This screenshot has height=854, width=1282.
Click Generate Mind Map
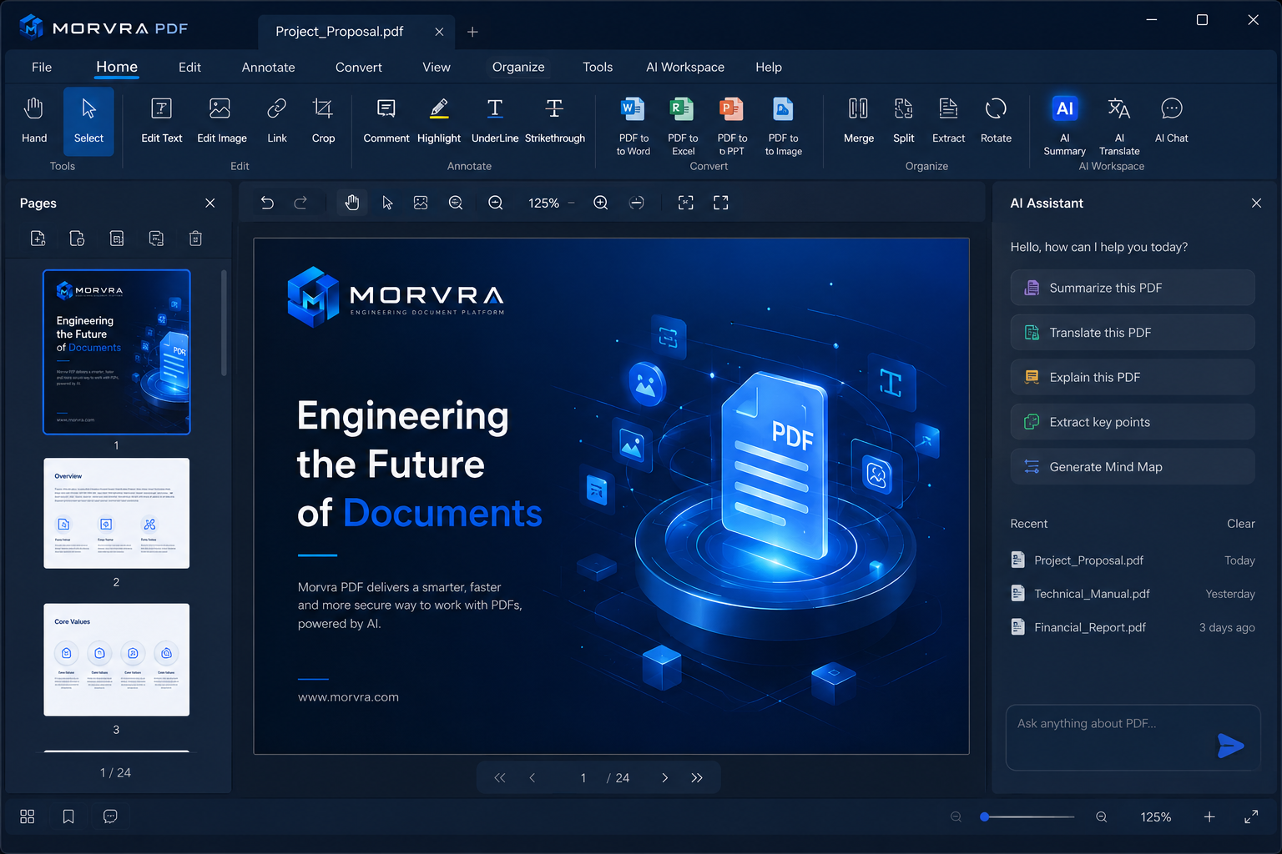coord(1133,467)
